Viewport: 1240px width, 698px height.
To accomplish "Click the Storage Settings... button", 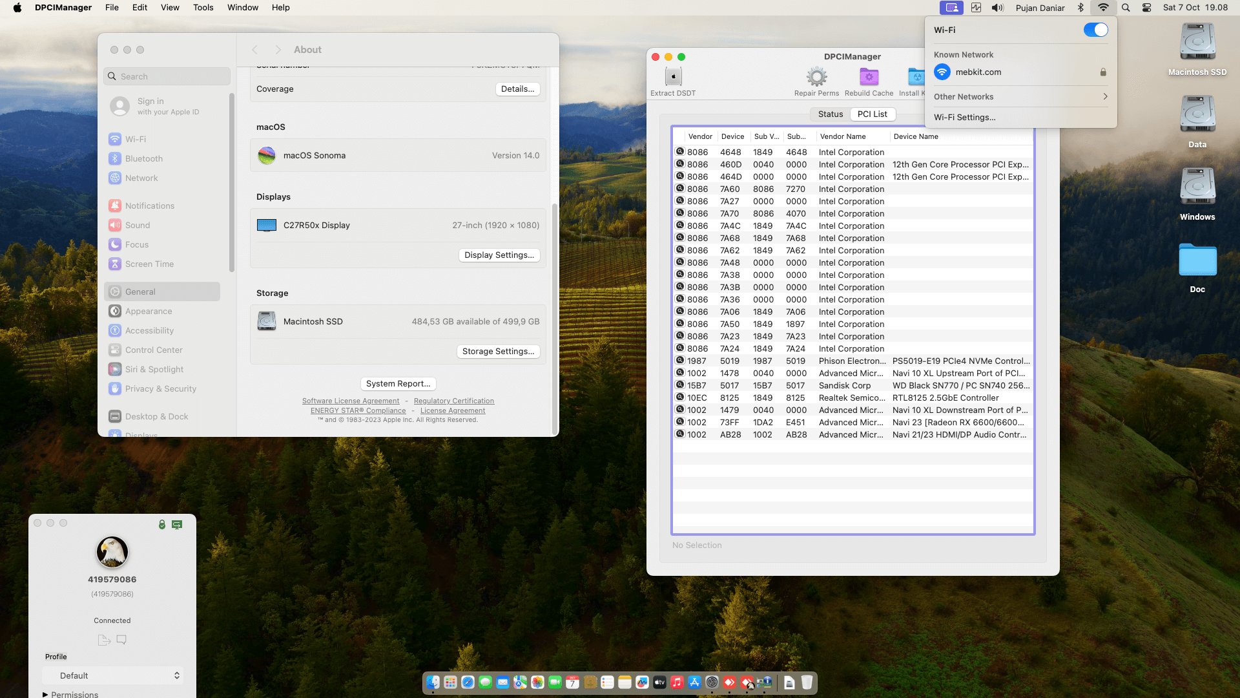I will [498, 351].
